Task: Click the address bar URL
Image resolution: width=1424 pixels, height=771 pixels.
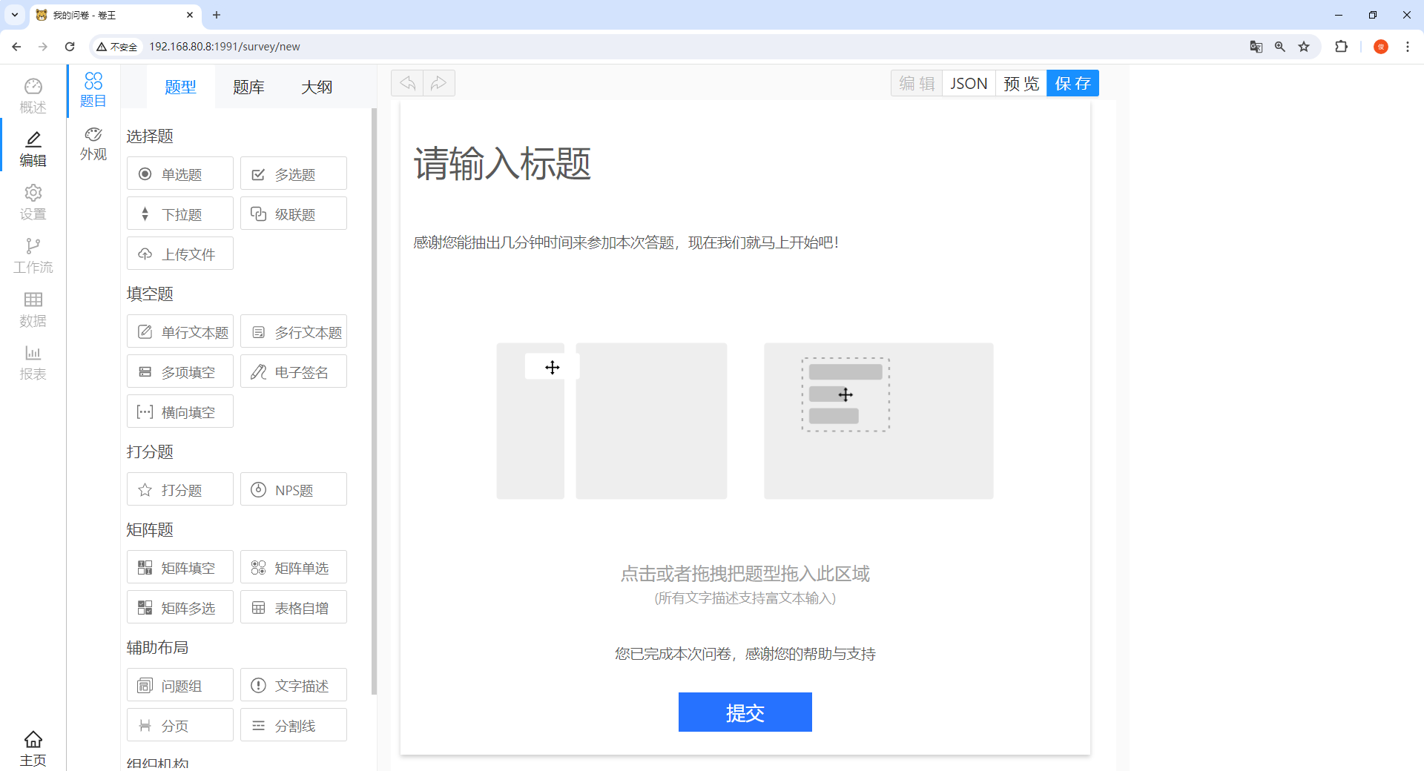Action: [225, 47]
